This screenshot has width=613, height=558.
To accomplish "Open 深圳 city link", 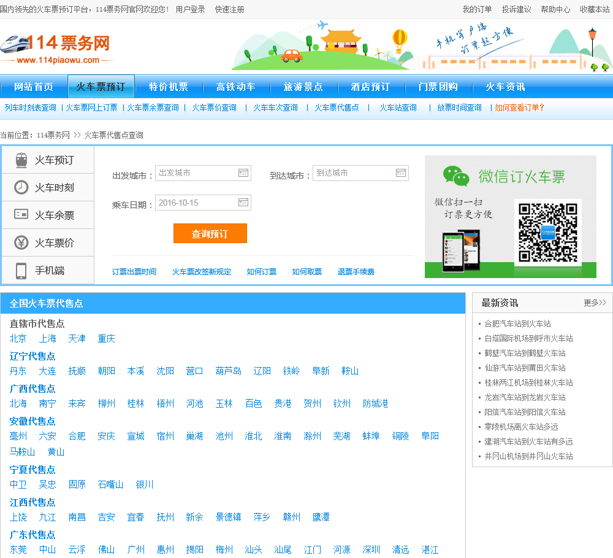I will pos(371,549).
